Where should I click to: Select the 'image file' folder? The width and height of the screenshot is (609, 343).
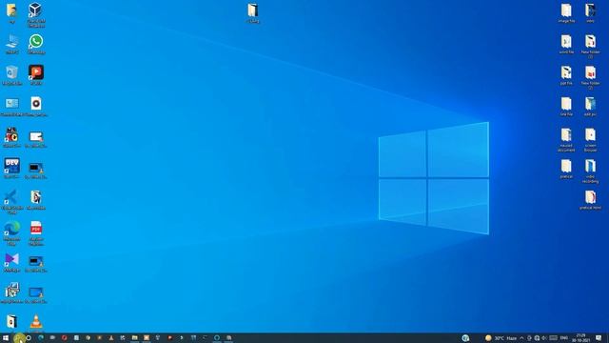(x=566, y=12)
